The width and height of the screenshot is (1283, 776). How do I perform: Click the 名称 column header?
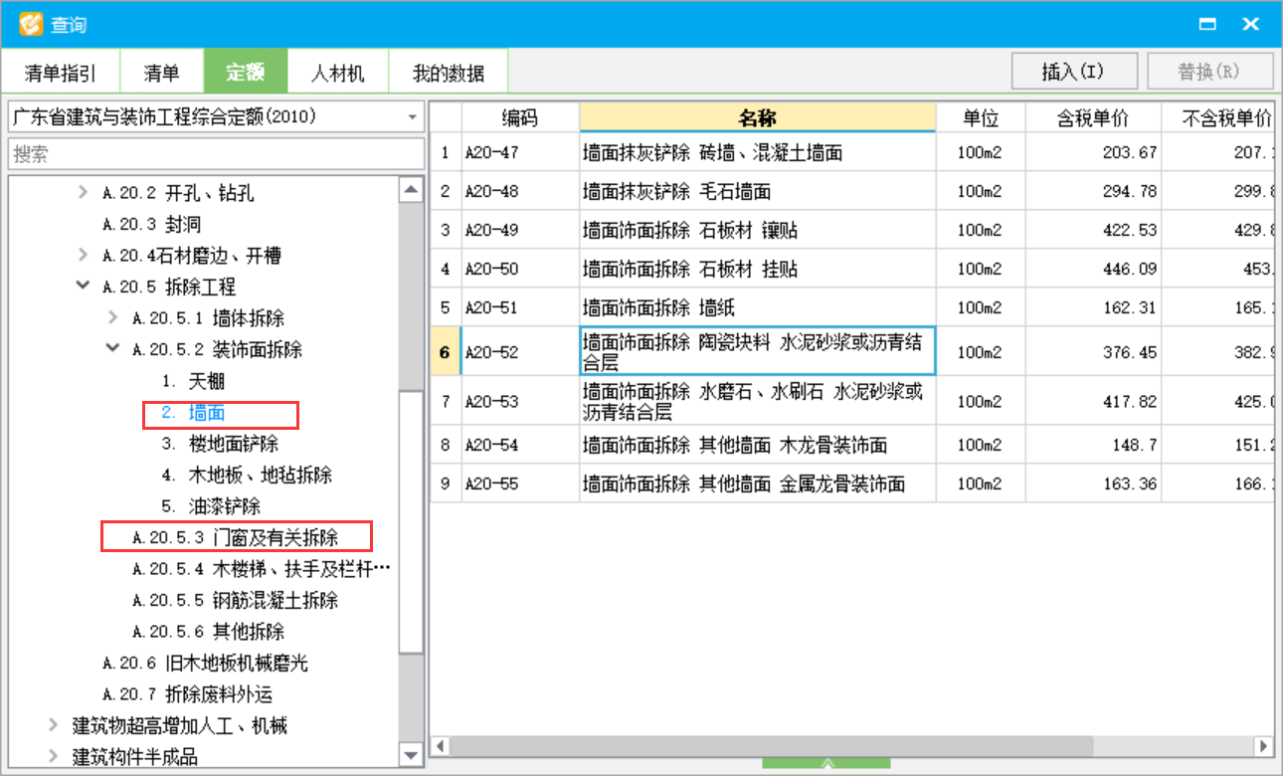(x=758, y=118)
